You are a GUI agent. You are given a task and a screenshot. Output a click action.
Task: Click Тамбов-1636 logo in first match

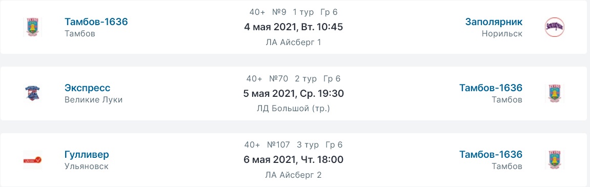[x=32, y=27]
